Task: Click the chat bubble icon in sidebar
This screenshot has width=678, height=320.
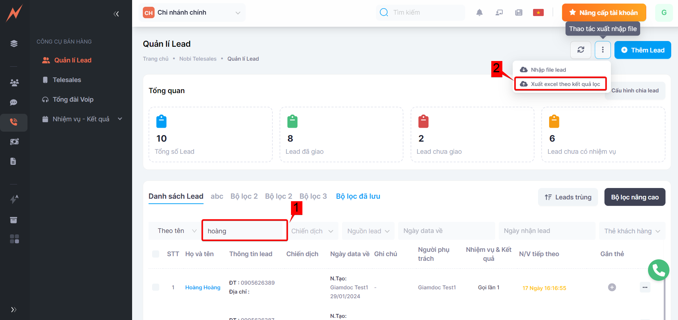Action: coord(14,102)
